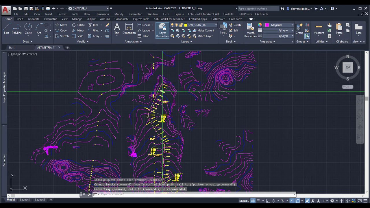
Task: Activate the Move tool
Action: 61,25
